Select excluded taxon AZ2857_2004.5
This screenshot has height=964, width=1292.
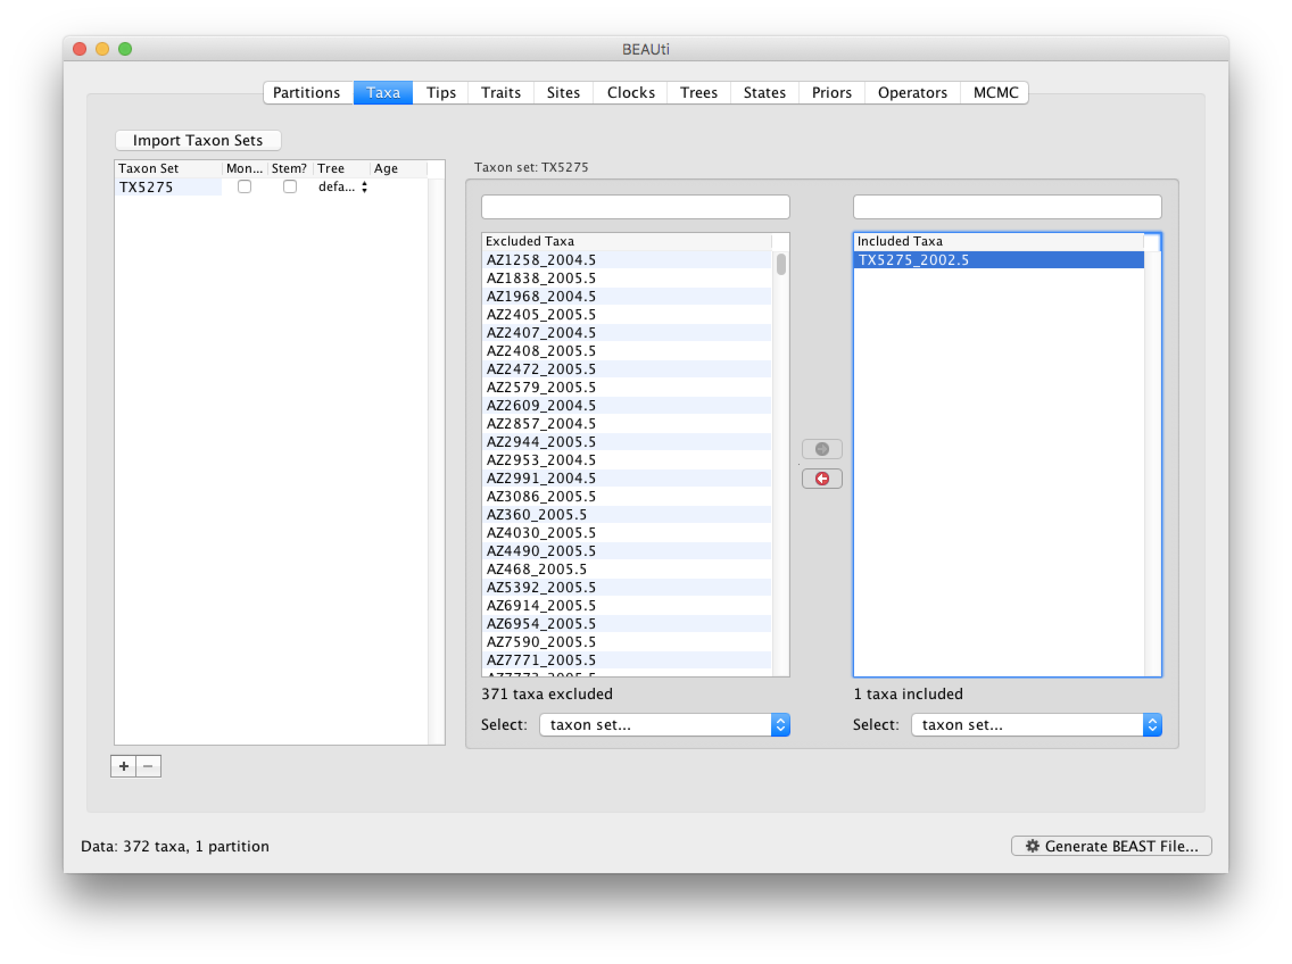[x=627, y=423]
